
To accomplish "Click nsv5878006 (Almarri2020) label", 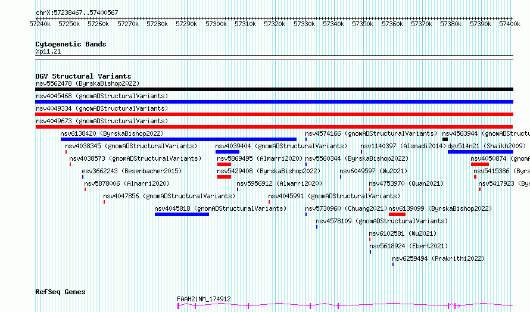I will (127, 183).
